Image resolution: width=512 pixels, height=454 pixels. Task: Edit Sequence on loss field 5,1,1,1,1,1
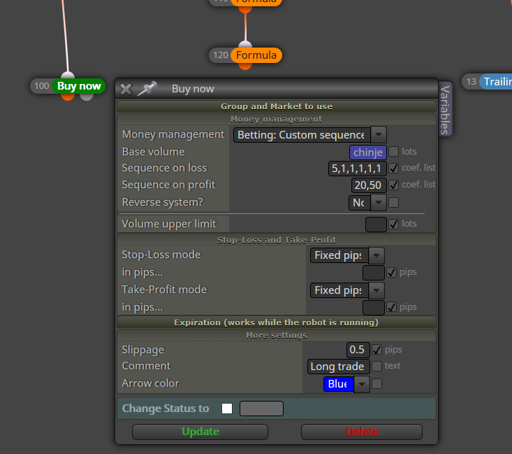pos(357,169)
